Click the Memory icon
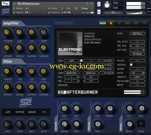Viewport: 151px width, 135px height. click(49, 12)
